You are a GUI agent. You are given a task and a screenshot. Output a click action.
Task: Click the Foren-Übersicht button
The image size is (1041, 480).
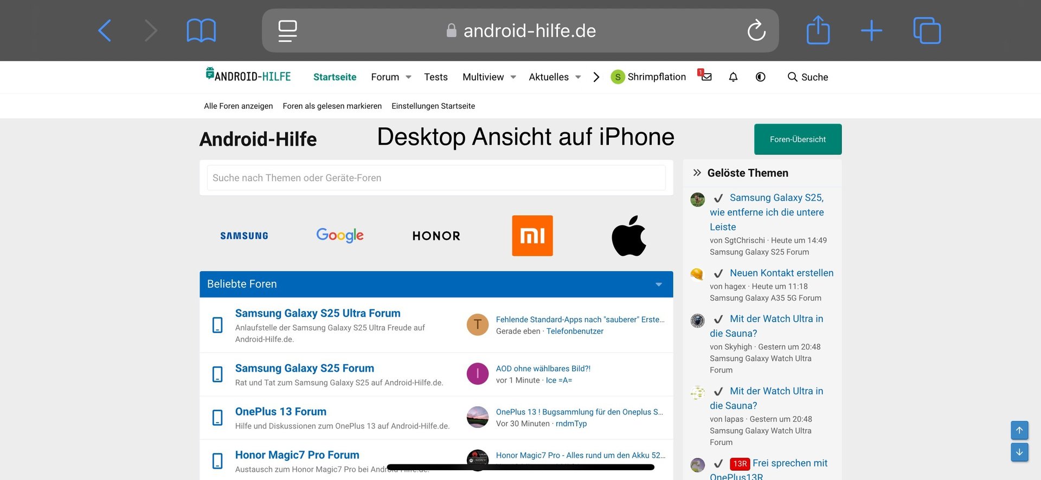pos(798,139)
